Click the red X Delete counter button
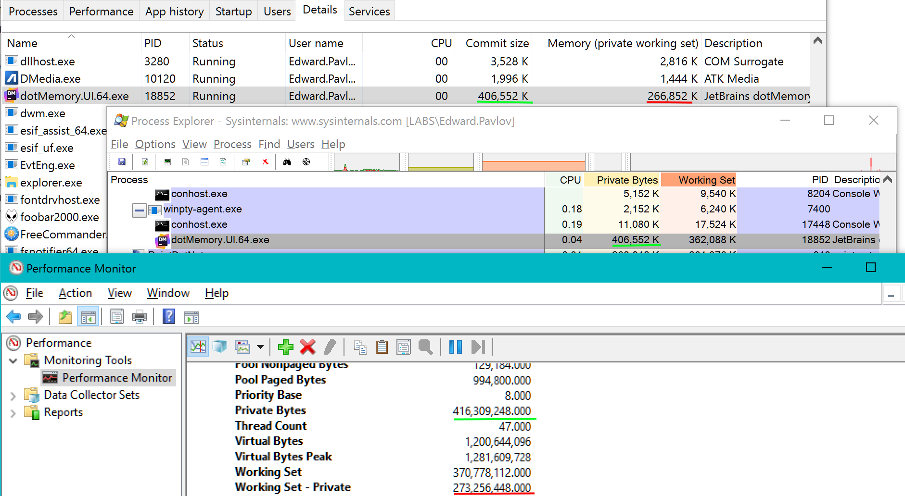 (x=307, y=347)
